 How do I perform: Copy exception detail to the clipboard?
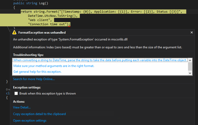(39, 114)
